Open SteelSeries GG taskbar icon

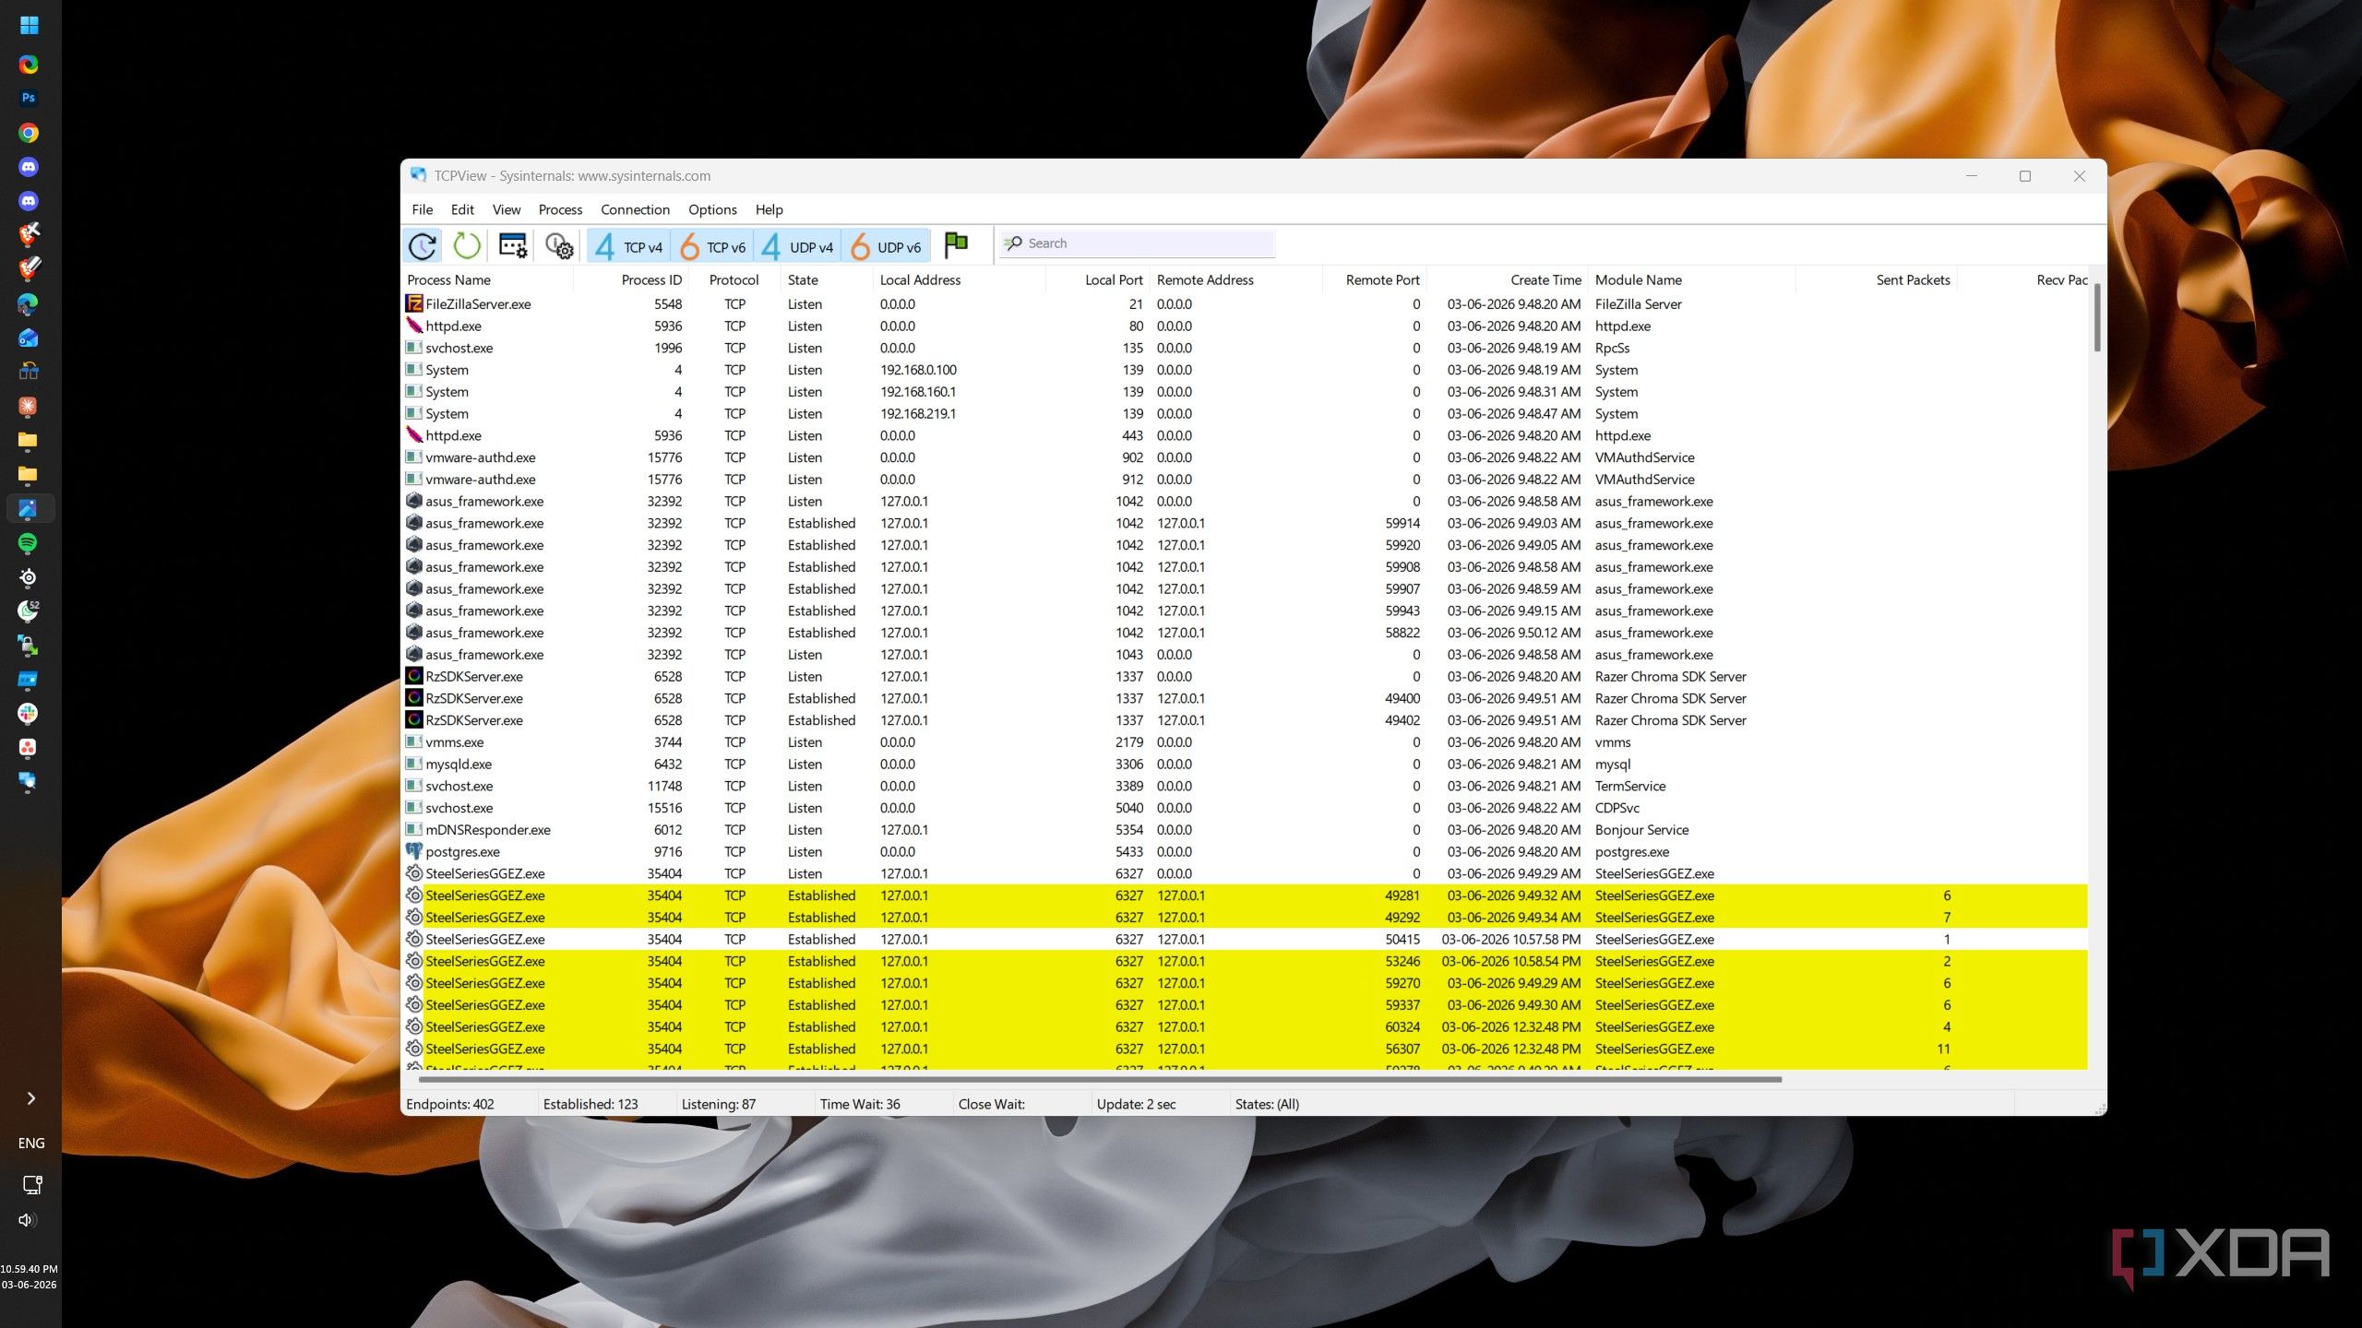click(28, 577)
